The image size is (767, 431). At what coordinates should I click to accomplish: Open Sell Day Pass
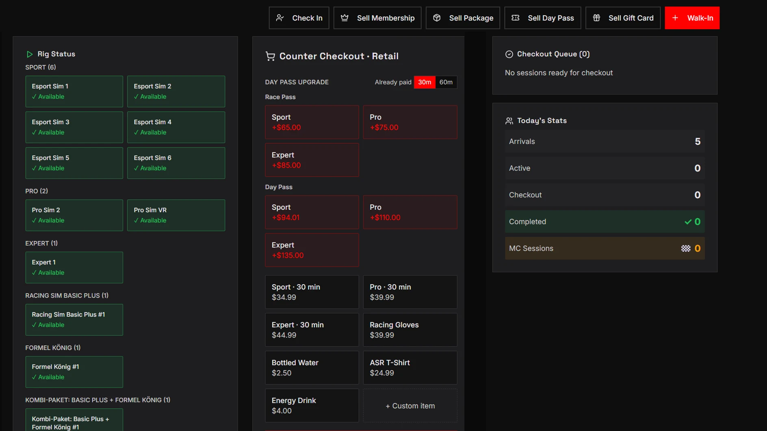543,18
